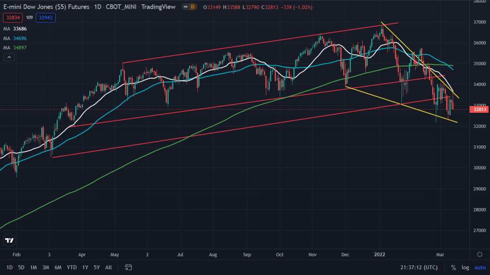Select the 6M time range
Viewport: 490px width, 275px height.
[57, 267]
